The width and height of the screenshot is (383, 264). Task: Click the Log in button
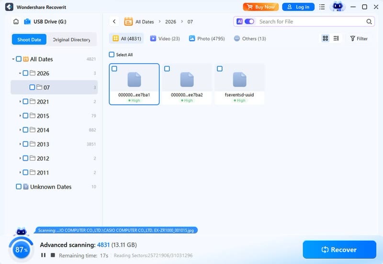298,7
